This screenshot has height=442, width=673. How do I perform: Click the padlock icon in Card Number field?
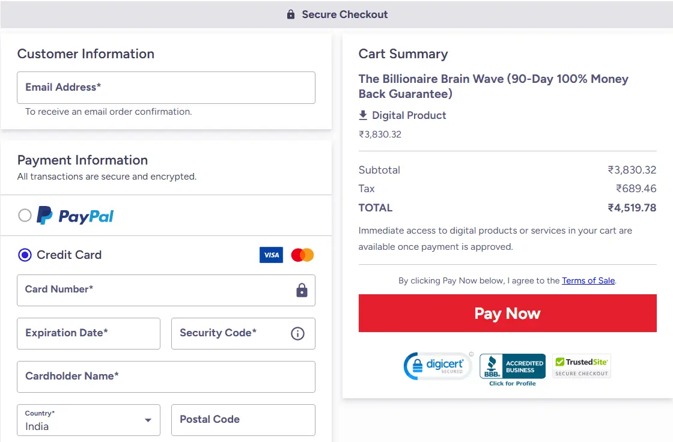pos(302,291)
